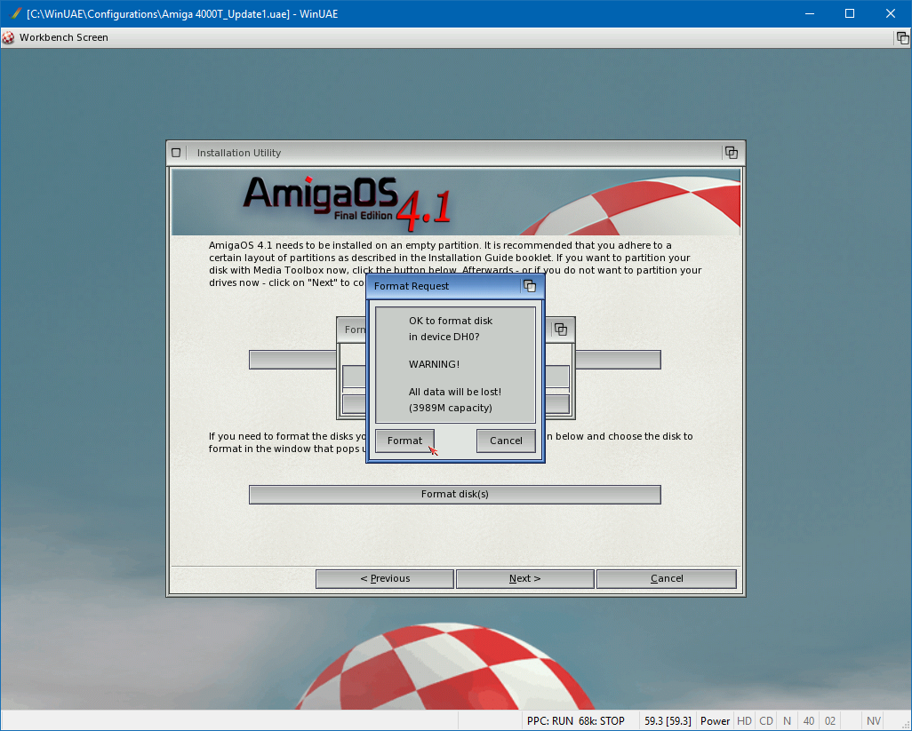Click the Format Request window depth gadget

coord(529,286)
